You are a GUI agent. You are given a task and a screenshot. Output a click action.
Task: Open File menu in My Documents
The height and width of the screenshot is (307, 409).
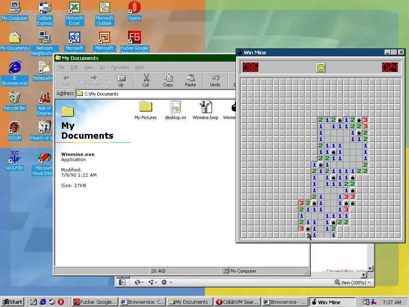point(61,67)
